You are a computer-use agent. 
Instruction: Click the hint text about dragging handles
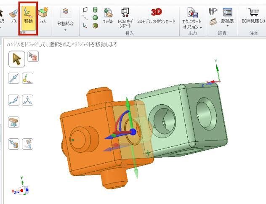62,45
